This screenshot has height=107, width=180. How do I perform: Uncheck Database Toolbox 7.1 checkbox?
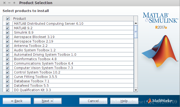8,81
